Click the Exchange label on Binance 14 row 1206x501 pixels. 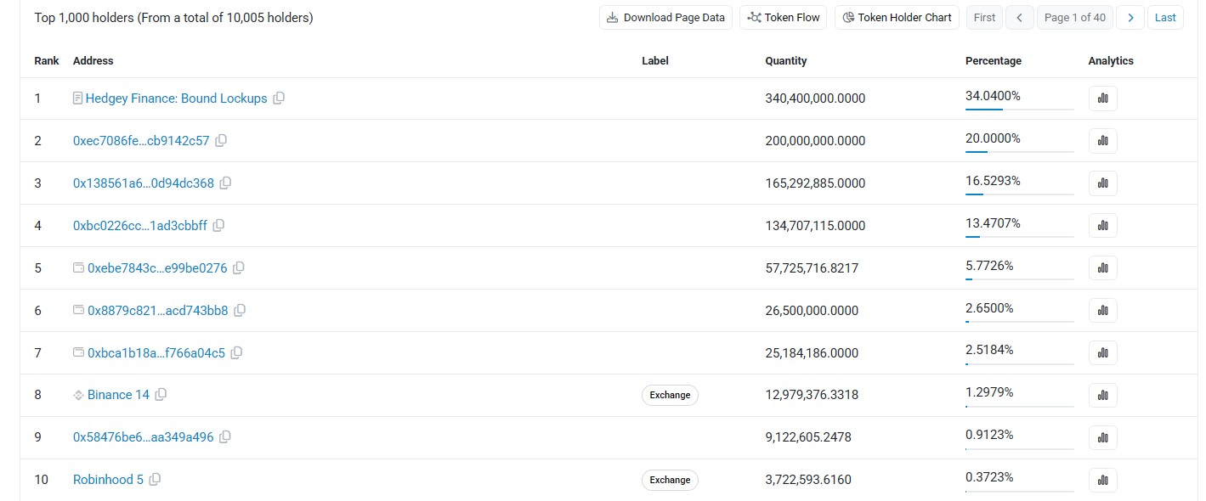pos(670,395)
